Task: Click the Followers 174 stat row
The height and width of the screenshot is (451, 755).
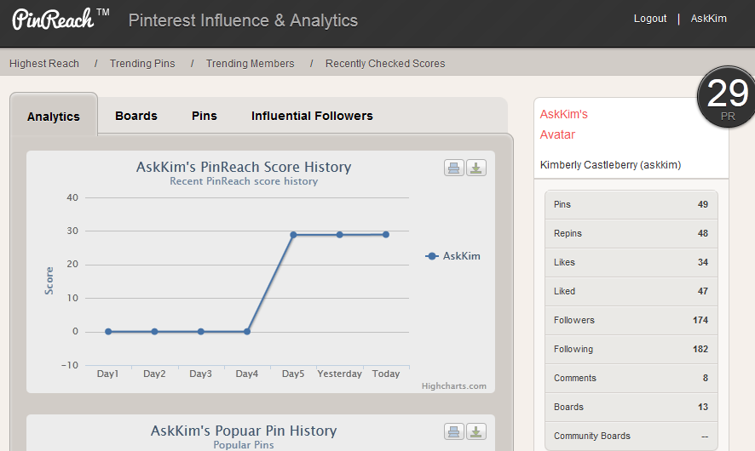Action: coord(631,320)
